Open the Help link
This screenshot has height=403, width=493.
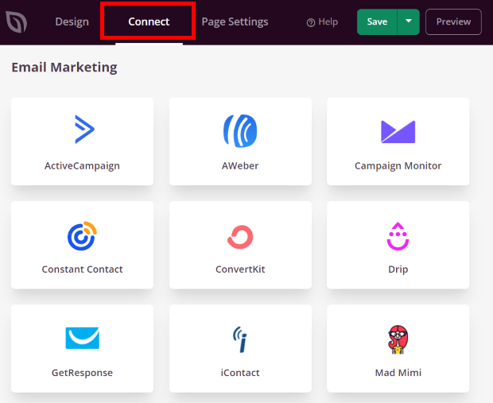[x=322, y=22]
